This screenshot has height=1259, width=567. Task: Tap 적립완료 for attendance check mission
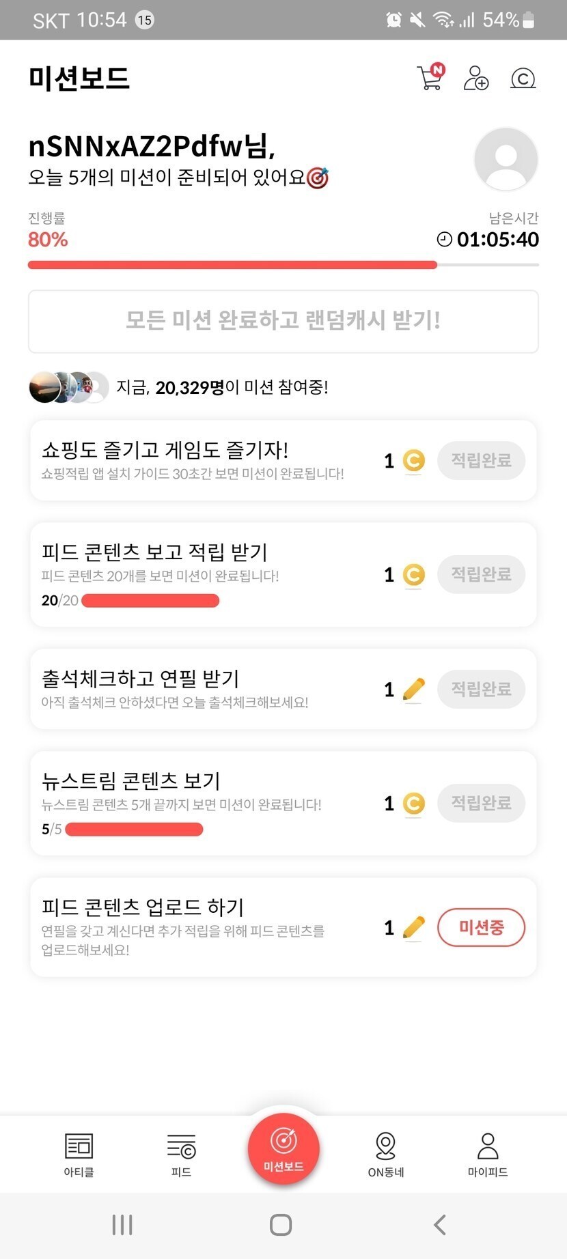[481, 689]
